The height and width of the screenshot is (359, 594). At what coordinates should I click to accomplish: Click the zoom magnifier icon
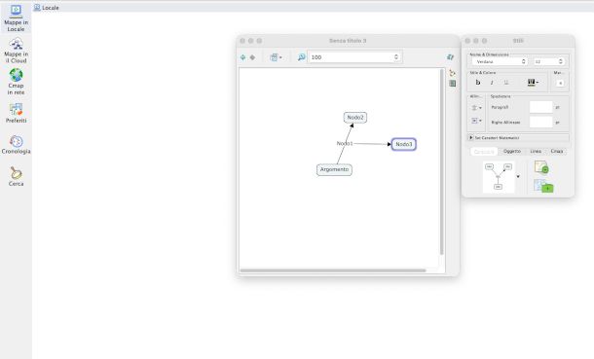301,57
